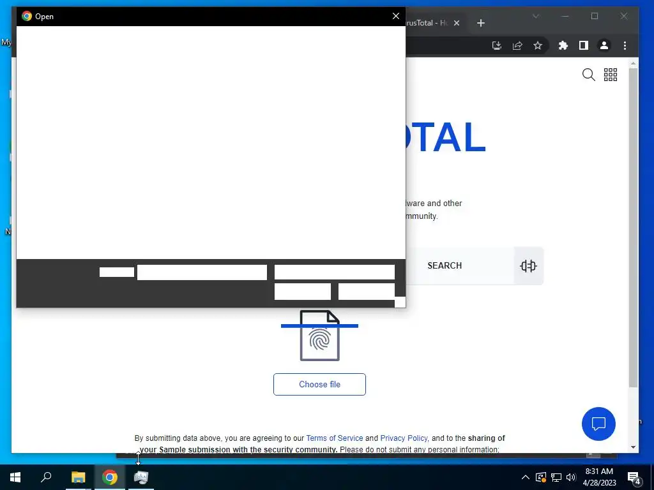Click the Chrome logo in Open dialog title
The width and height of the screenshot is (654, 490).
[x=27, y=16]
